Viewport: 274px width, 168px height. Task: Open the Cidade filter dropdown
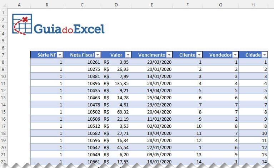(265, 55)
